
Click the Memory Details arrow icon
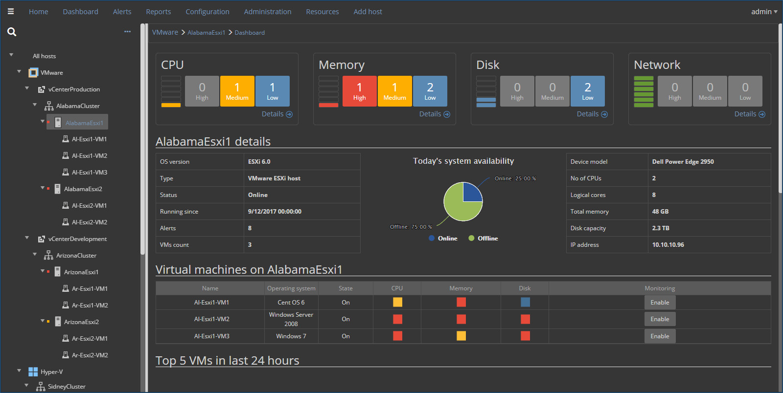[x=447, y=114]
